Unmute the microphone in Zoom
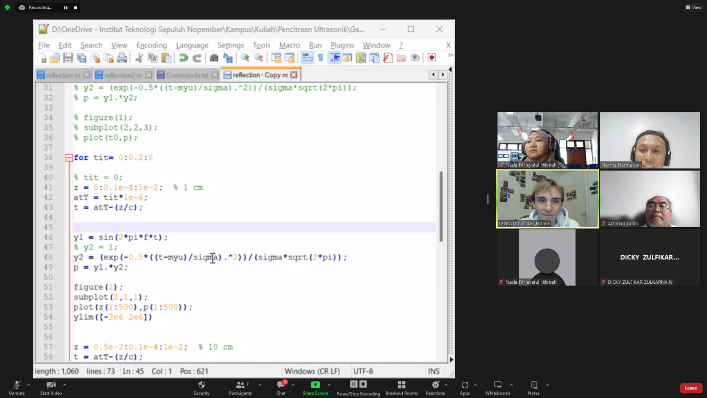Image resolution: width=707 pixels, height=398 pixels. [17, 388]
